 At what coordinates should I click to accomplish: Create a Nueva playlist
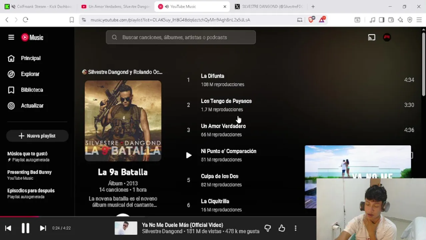pos(37,136)
